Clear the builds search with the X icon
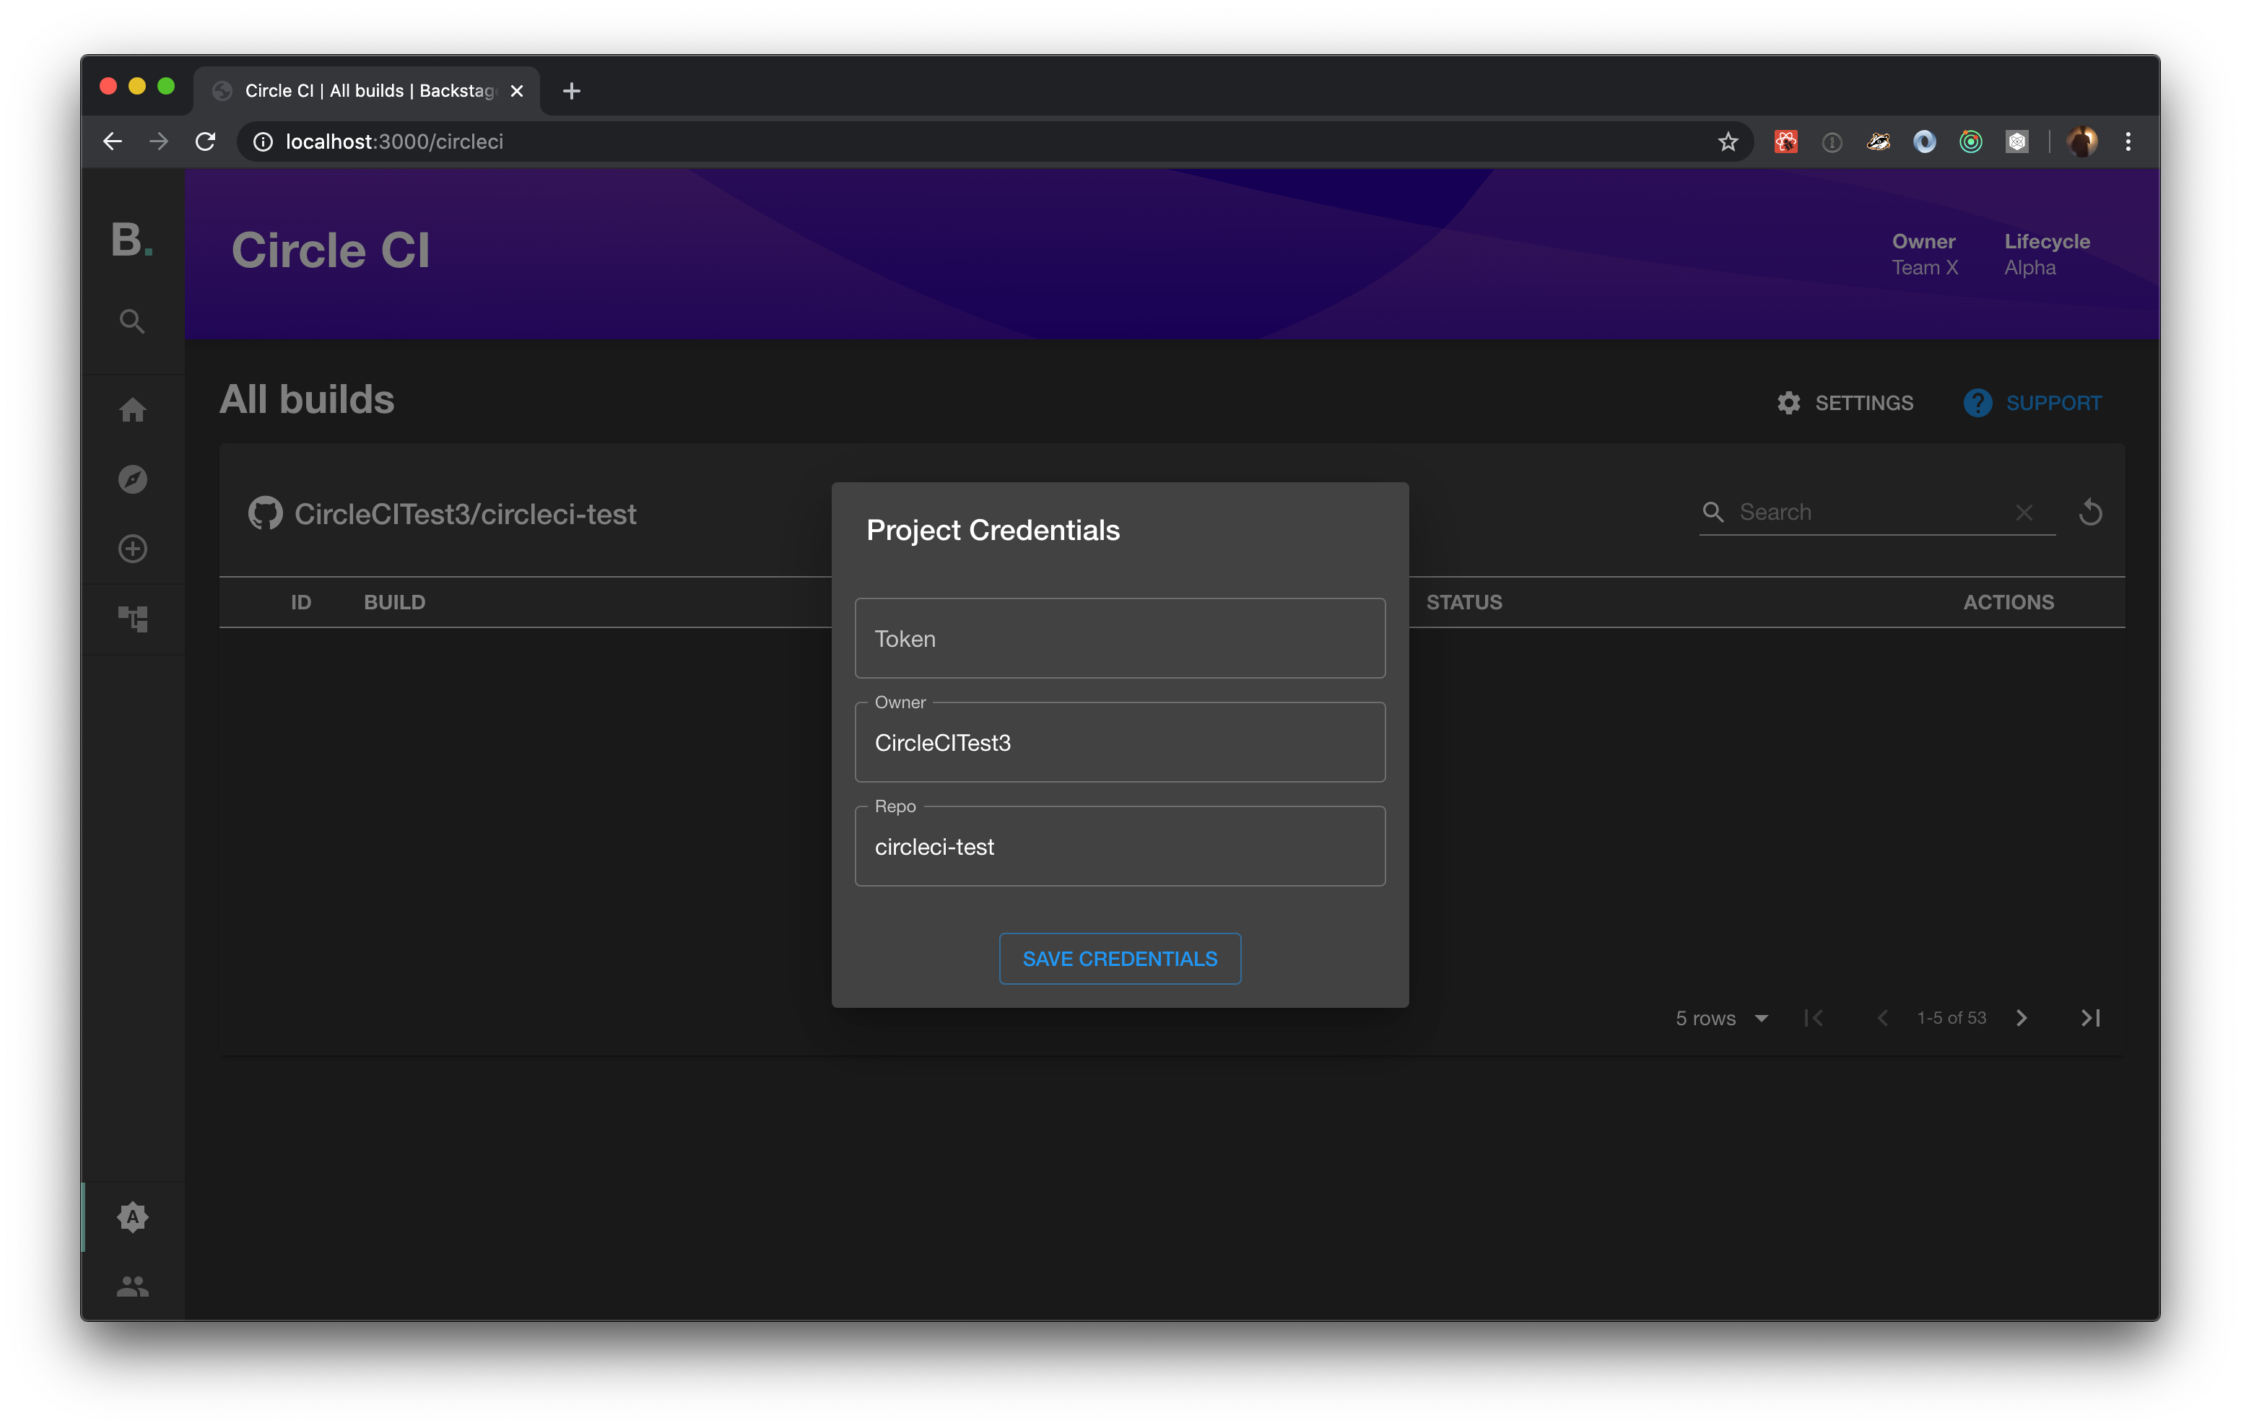This screenshot has width=2241, height=1428. pyautogui.click(x=2023, y=513)
